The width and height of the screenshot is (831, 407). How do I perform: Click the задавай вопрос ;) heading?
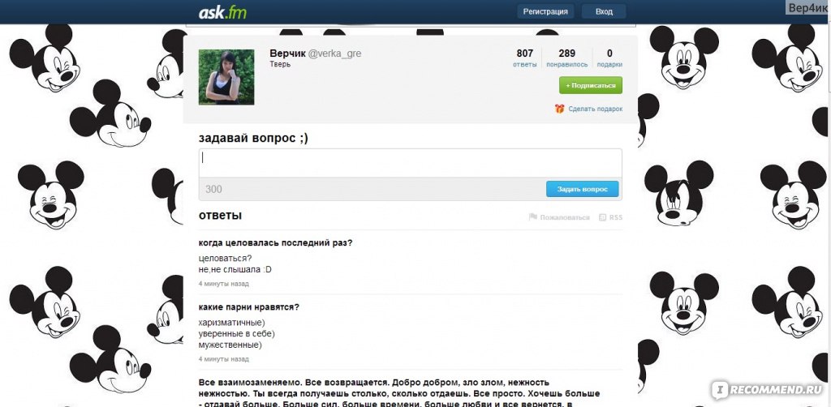(253, 138)
